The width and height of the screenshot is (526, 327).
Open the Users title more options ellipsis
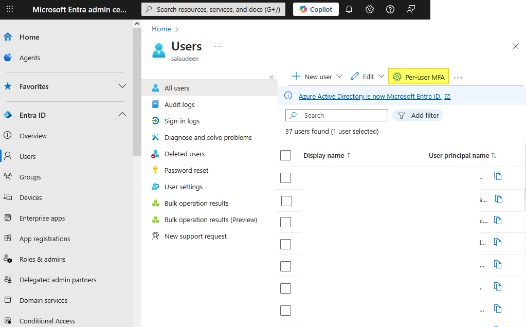(218, 46)
